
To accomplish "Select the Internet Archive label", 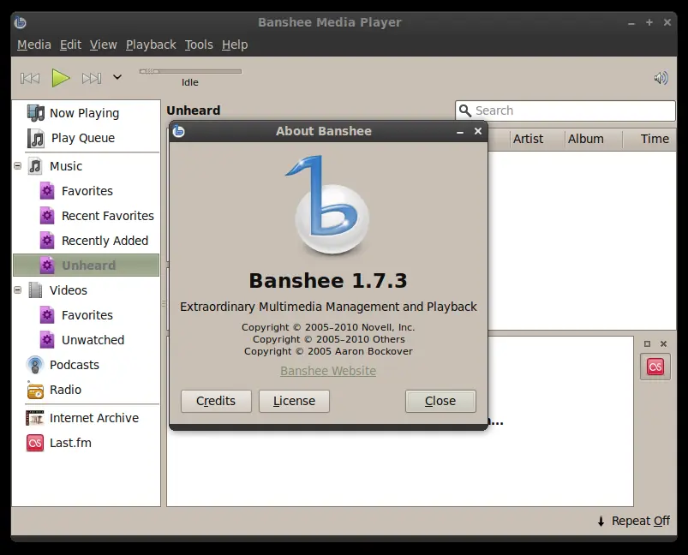I will coord(94,418).
